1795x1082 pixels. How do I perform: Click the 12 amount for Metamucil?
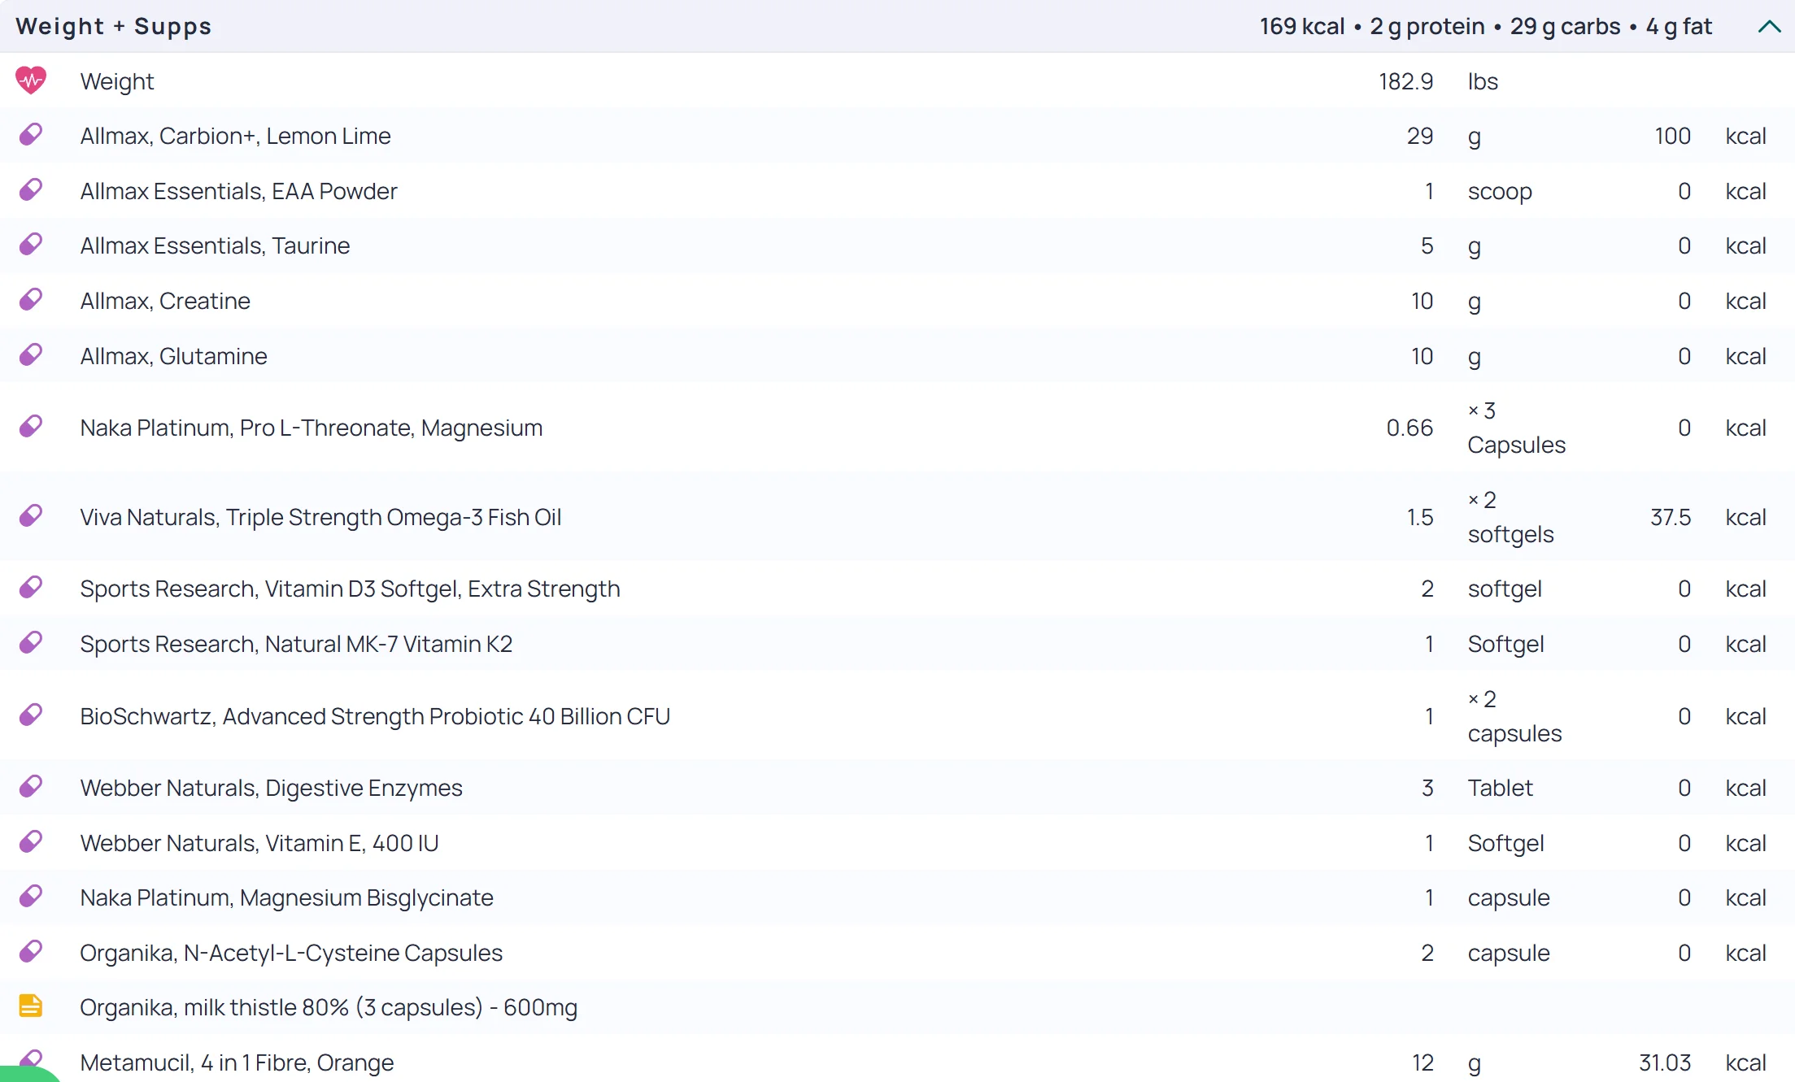click(x=1422, y=1062)
